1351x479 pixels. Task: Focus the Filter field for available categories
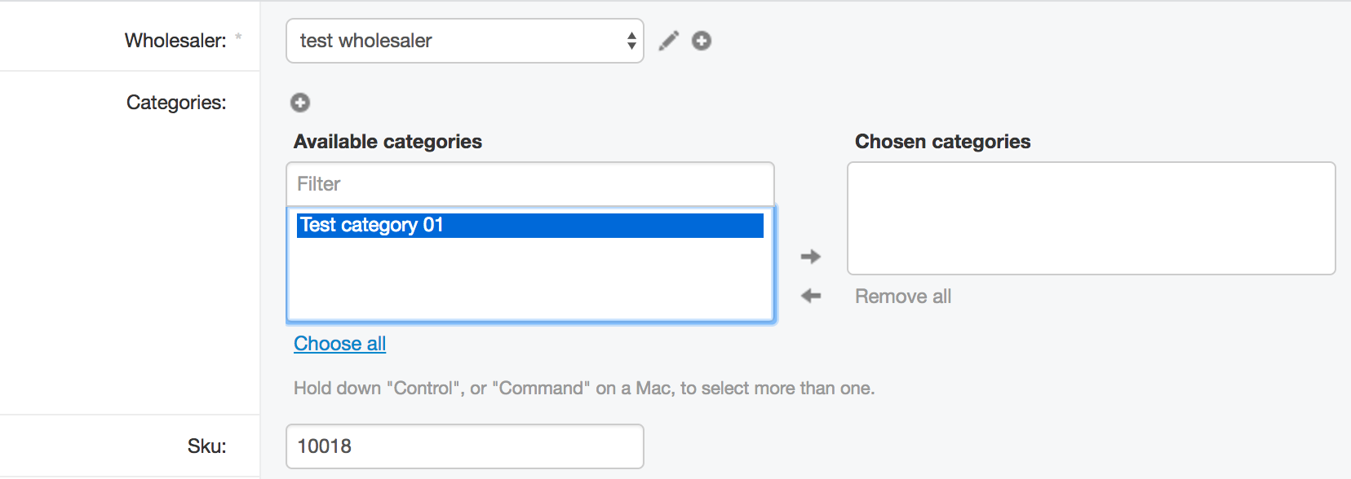point(530,184)
